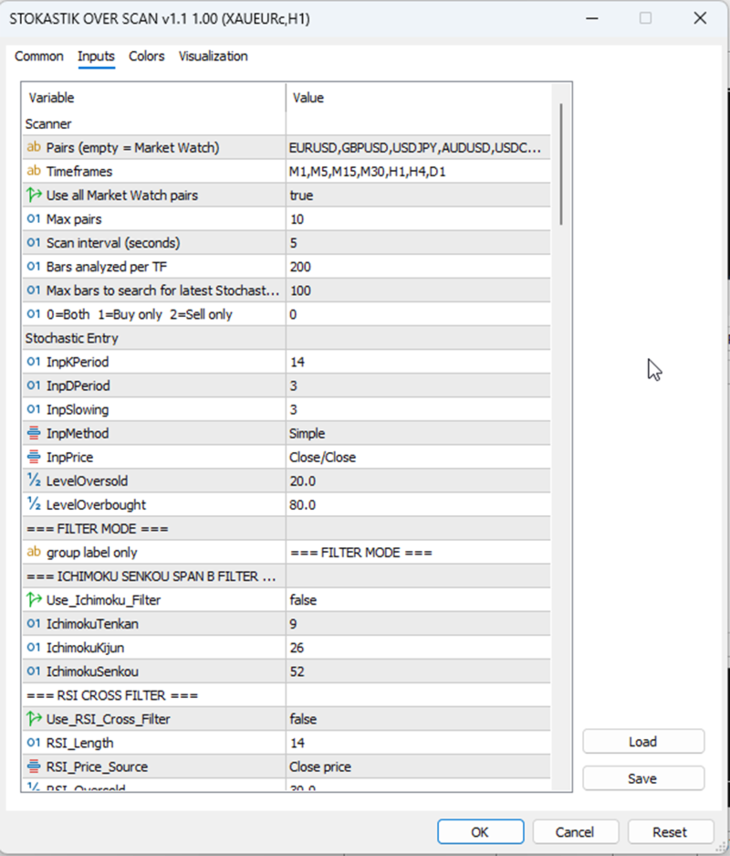The image size is (730, 856).
Task: Click the string icon next to Timeframes
Action: pyautogui.click(x=34, y=171)
